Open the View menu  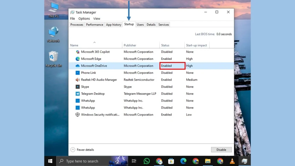click(x=97, y=18)
